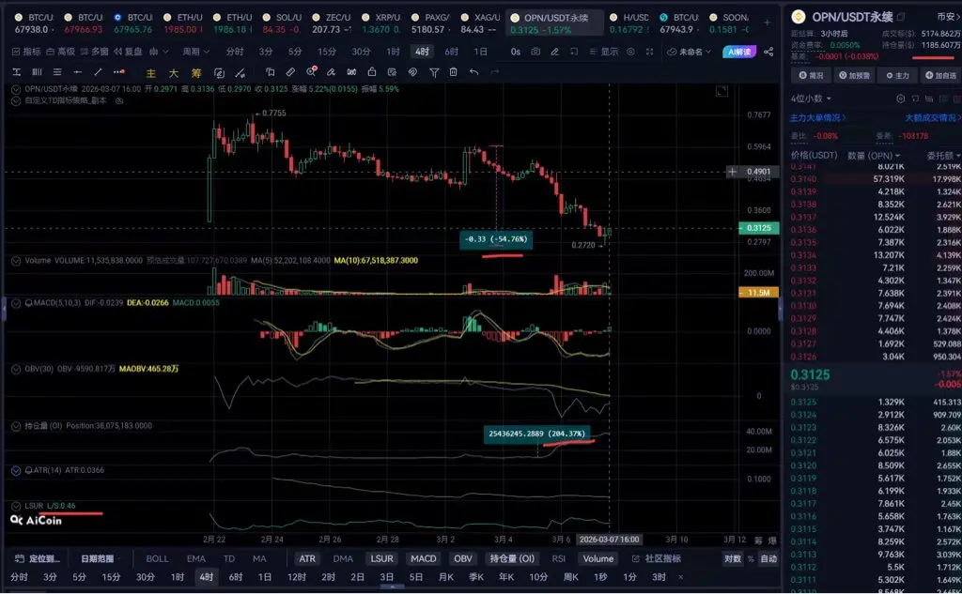Click the share icon next to AI解读
Screen dimensions: 962x594
pos(768,52)
